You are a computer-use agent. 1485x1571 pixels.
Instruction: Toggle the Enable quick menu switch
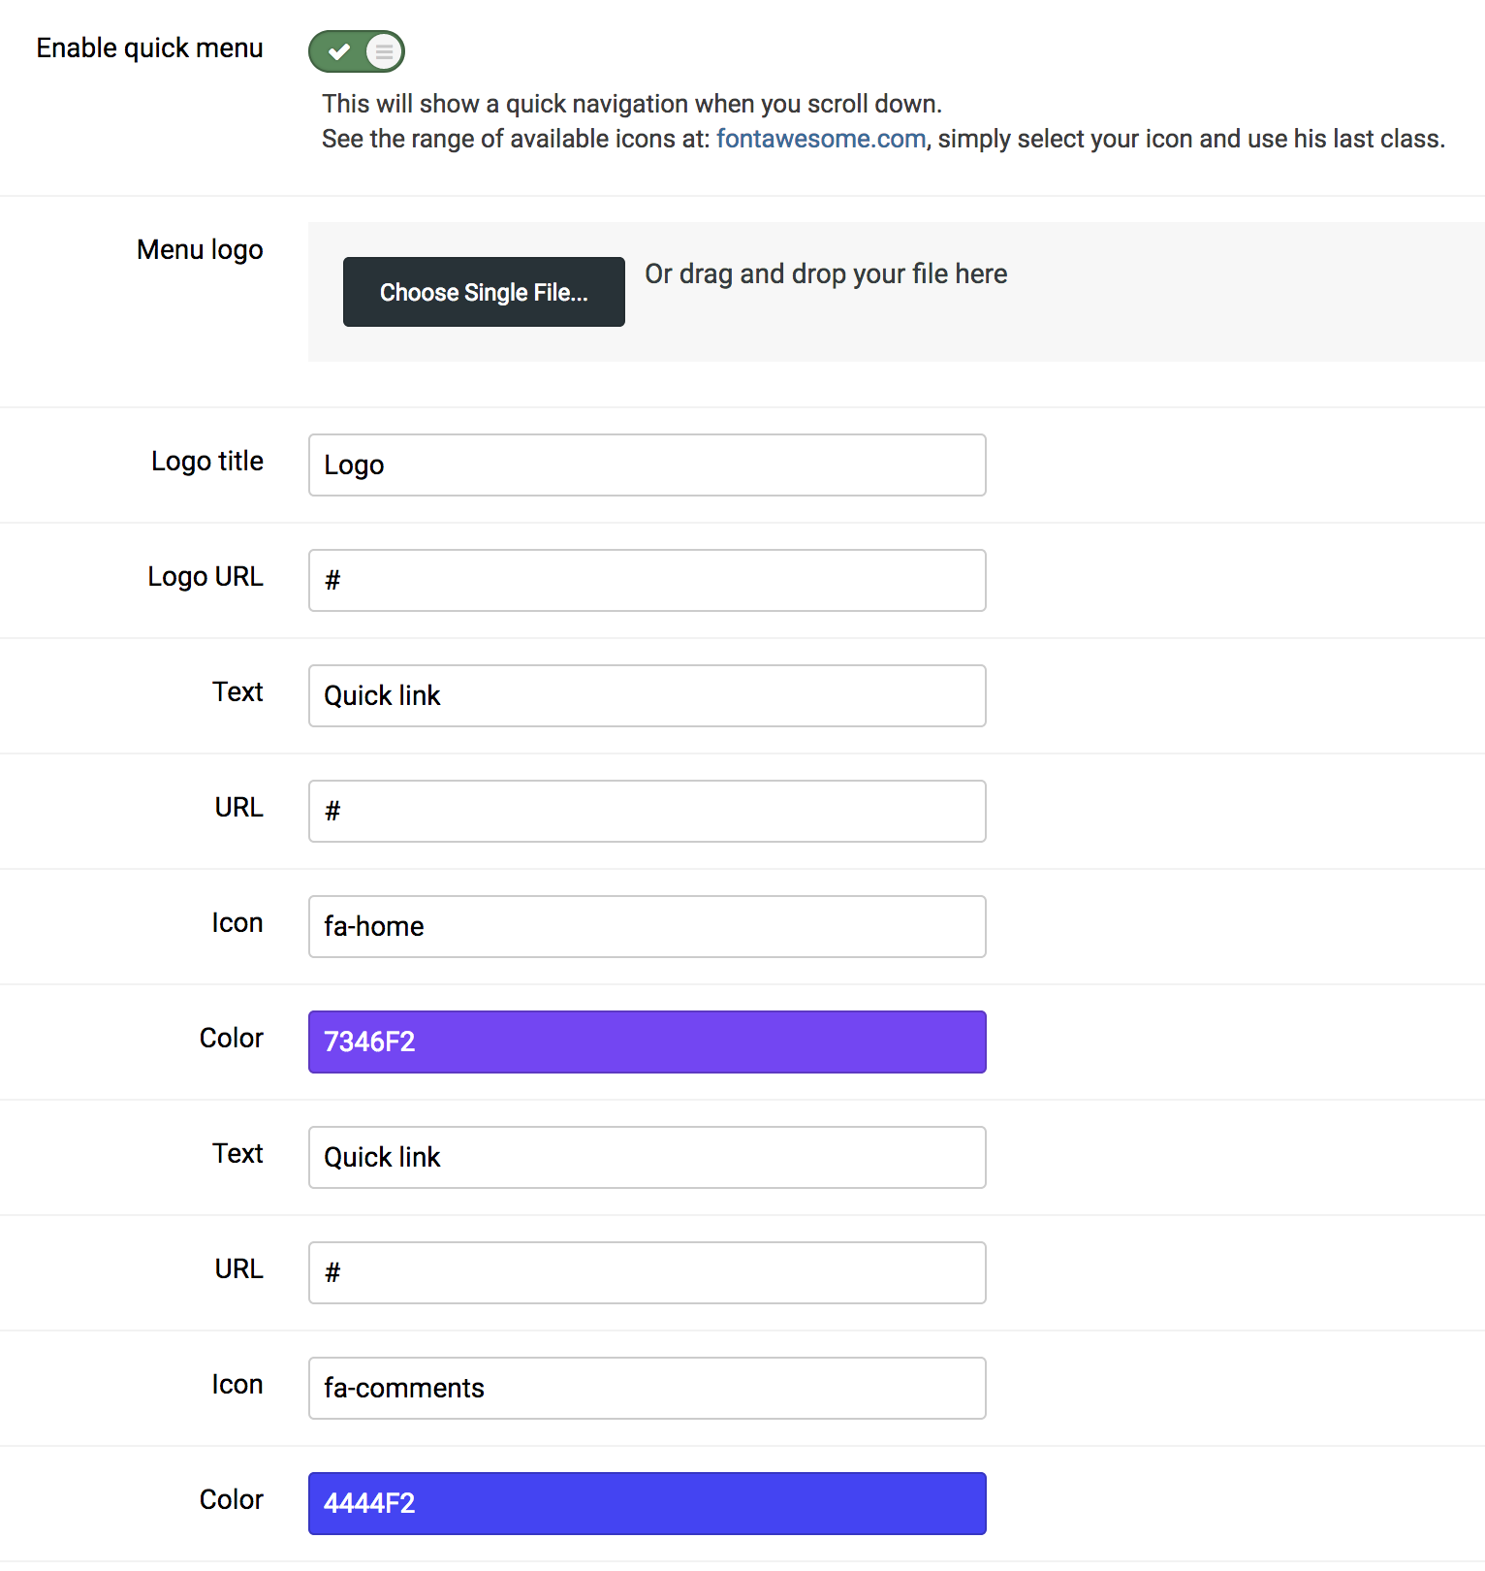(356, 51)
